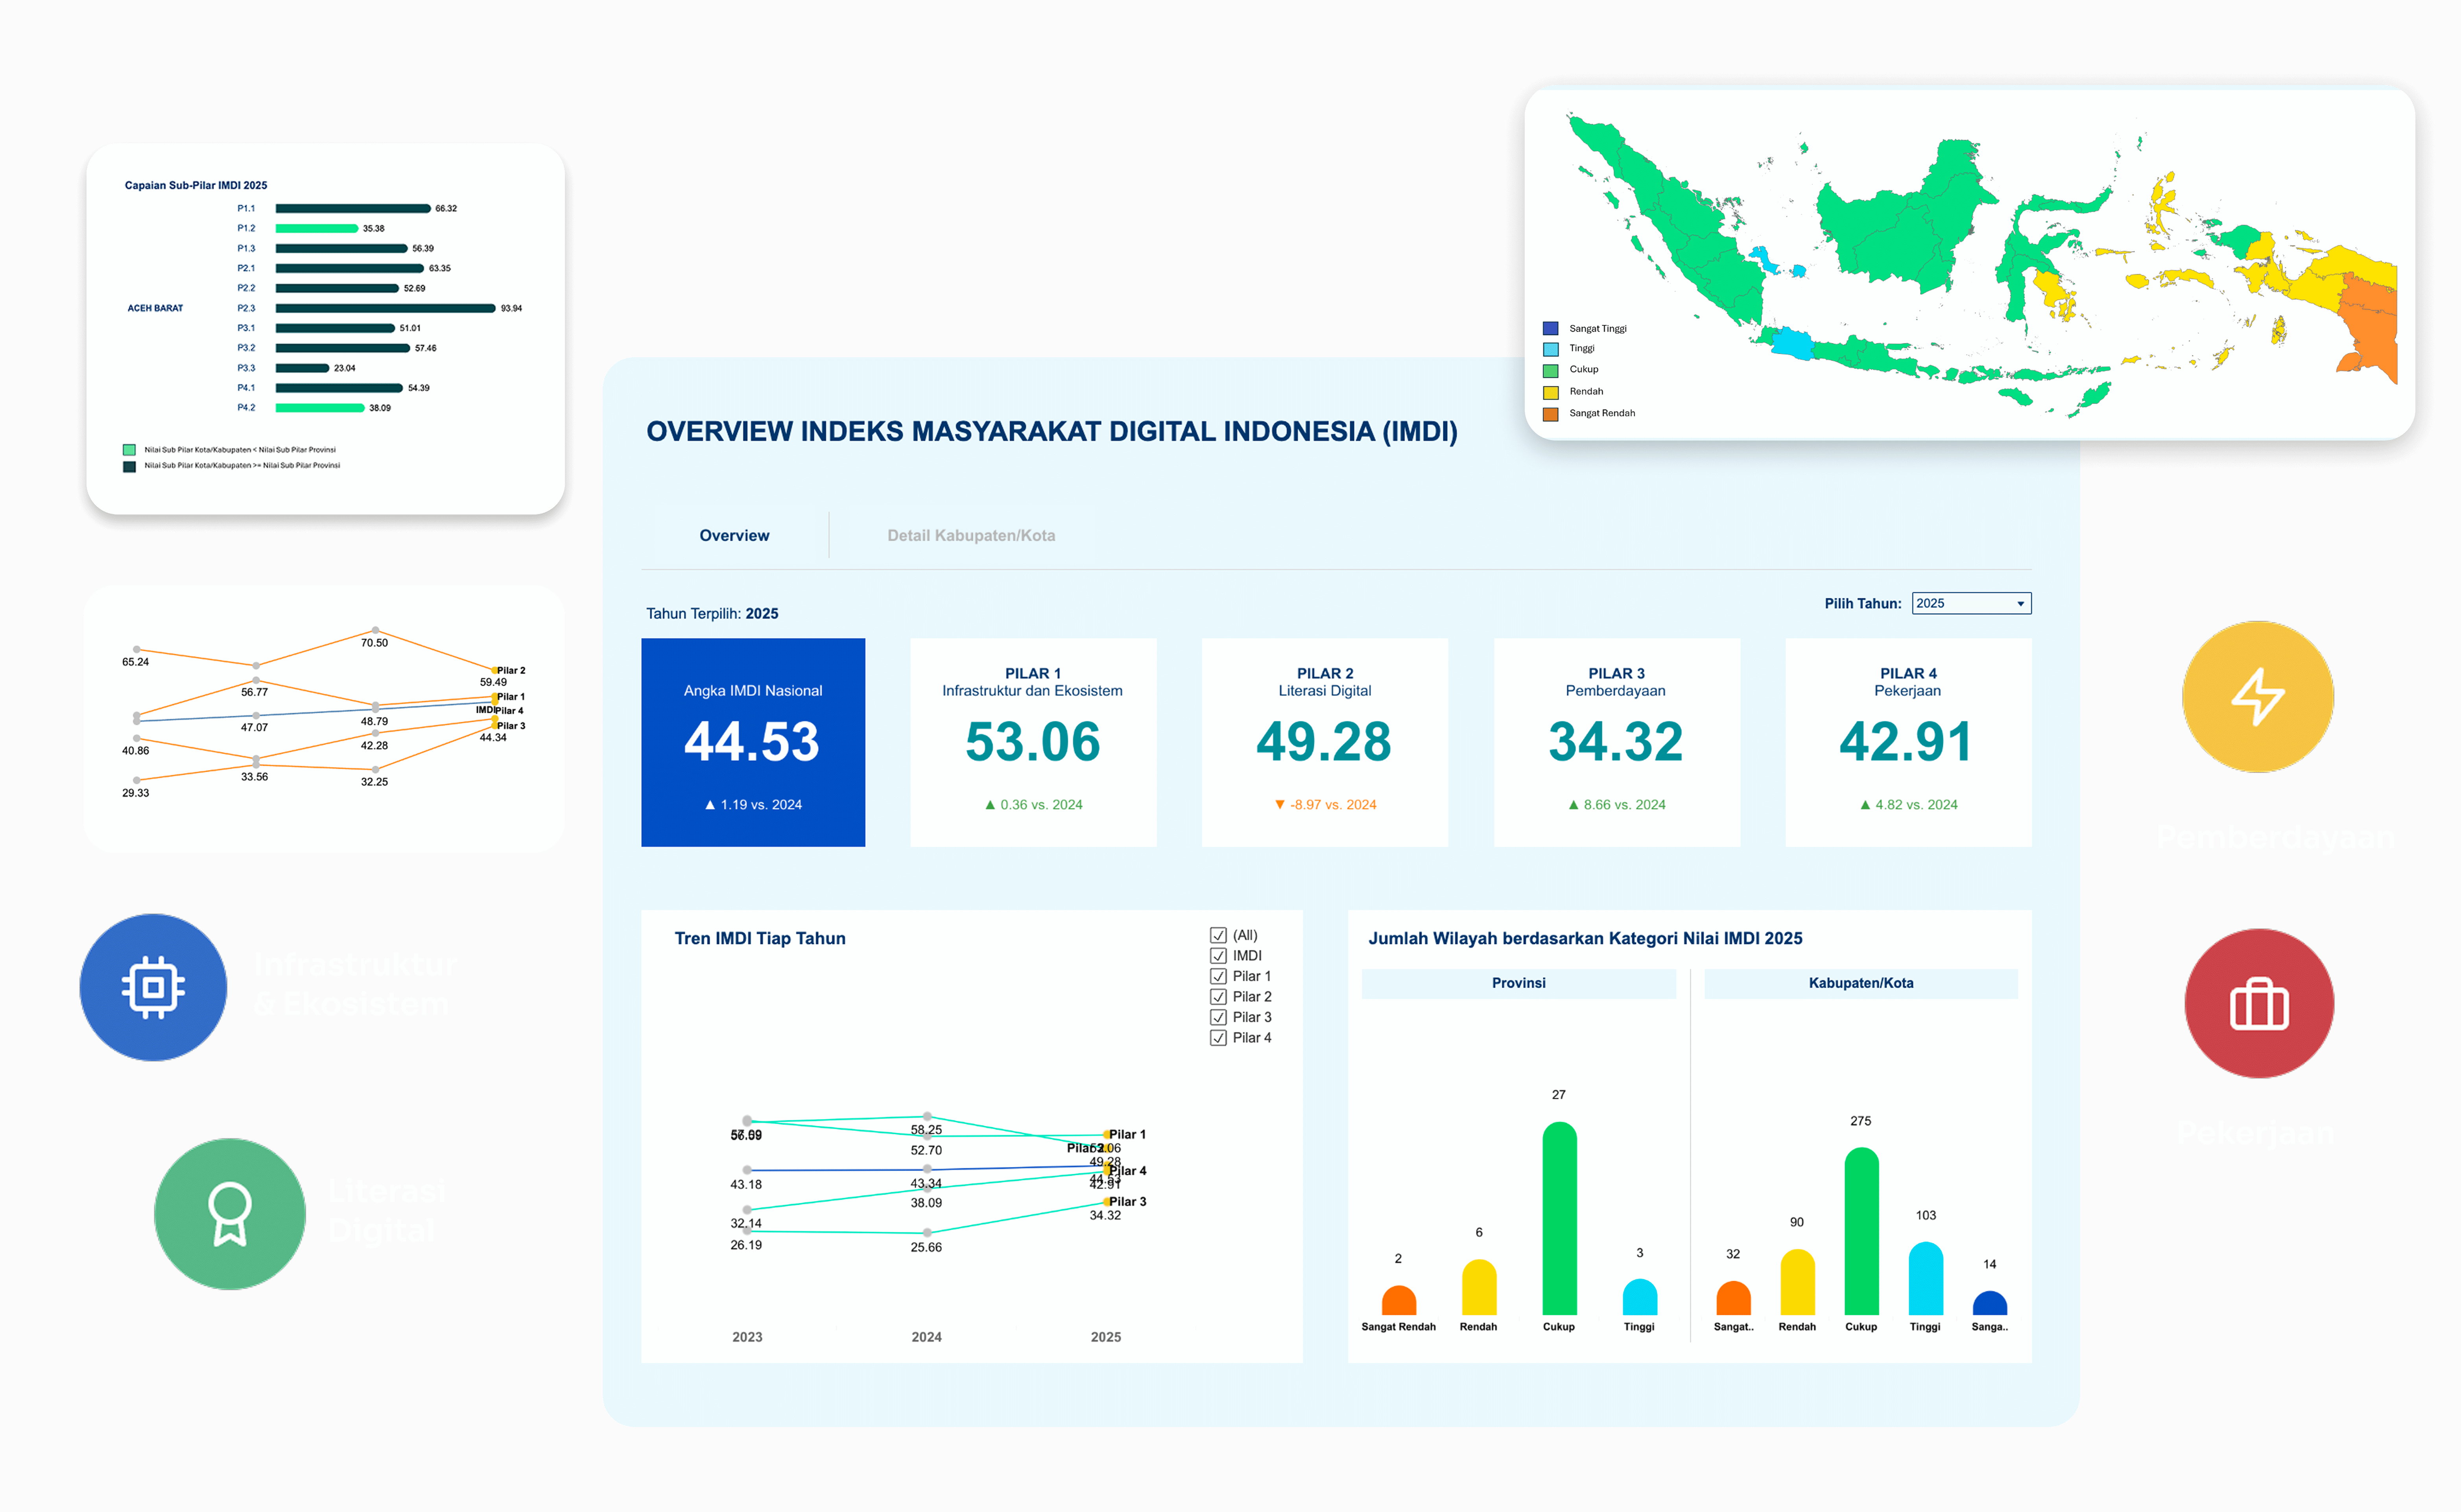The image size is (2461, 1512).
Task: Toggle the Pilar 3 checkbox
Action: [x=1217, y=1017]
